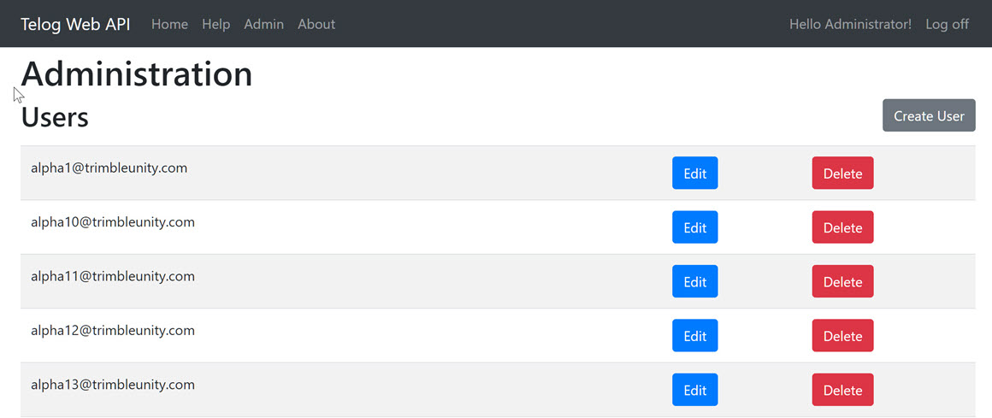This screenshot has height=418, width=992.
Task: Delete user alpha13@trimbleunity.com
Action: point(842,390)
